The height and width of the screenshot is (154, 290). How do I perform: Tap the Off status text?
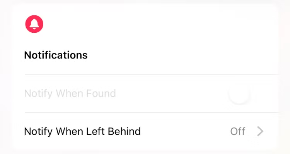tap(238, 132)
